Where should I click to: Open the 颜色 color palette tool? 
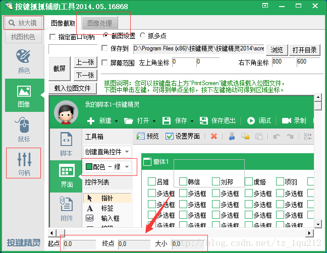tap(24, 61)
